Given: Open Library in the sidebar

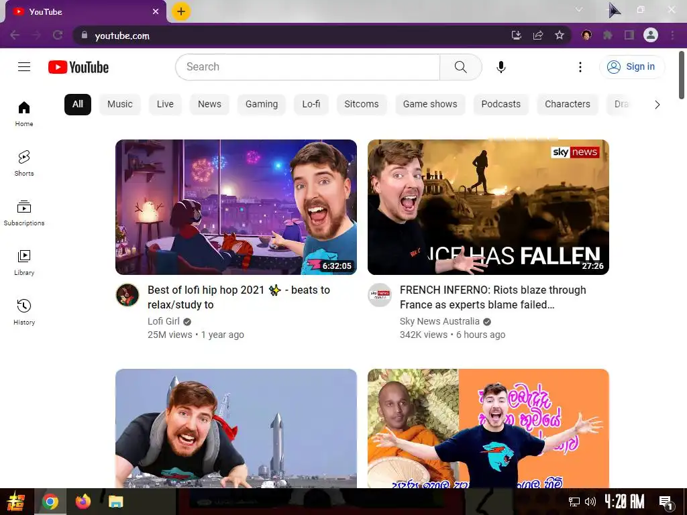Looking at the screenshot, I should coord(24,262).
